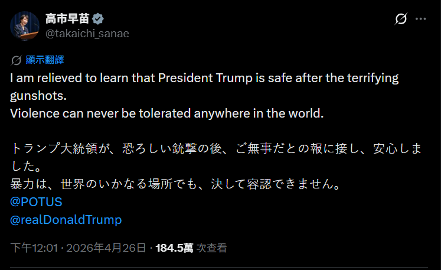This screenshot has height=270, width=441.
Task: Show translation via 顯示翻譯 link
Action: (44, 60)
